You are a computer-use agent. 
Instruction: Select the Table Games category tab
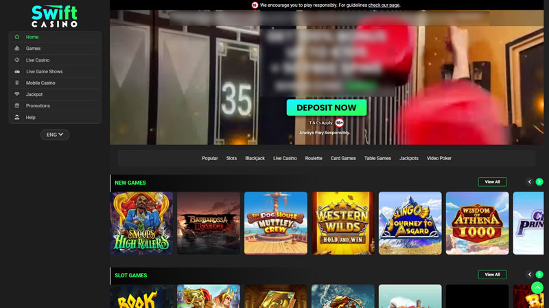377,158
